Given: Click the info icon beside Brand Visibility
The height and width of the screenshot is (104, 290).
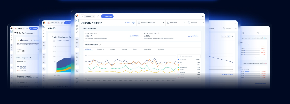Looking at the screenshot, I should click(x=96, y=33).
